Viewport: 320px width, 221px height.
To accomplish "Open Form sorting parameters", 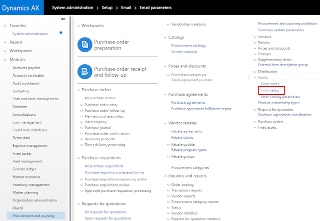I will (x=280, y=96).
